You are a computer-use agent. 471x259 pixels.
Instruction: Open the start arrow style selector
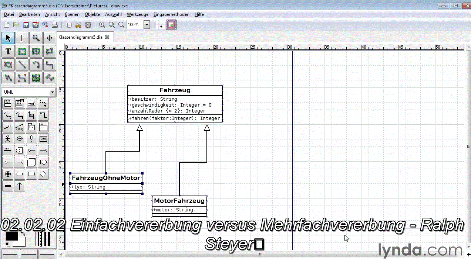coord(10,254)
